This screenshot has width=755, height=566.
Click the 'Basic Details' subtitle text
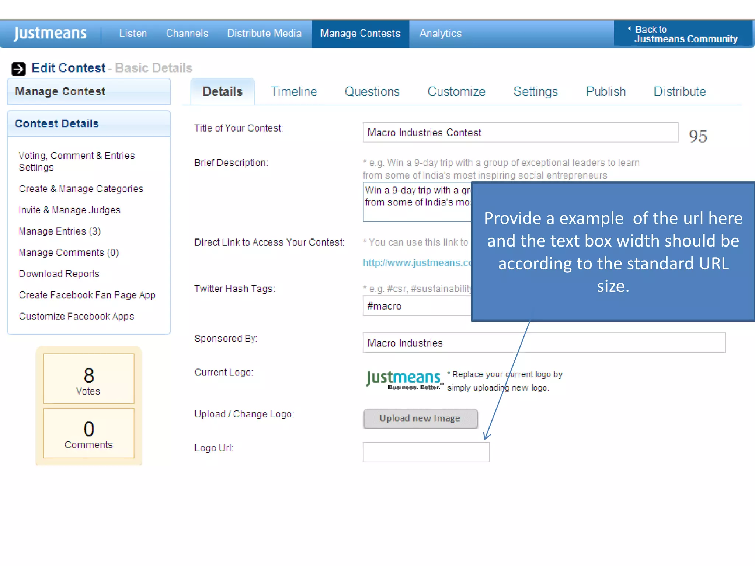[154, 68]
